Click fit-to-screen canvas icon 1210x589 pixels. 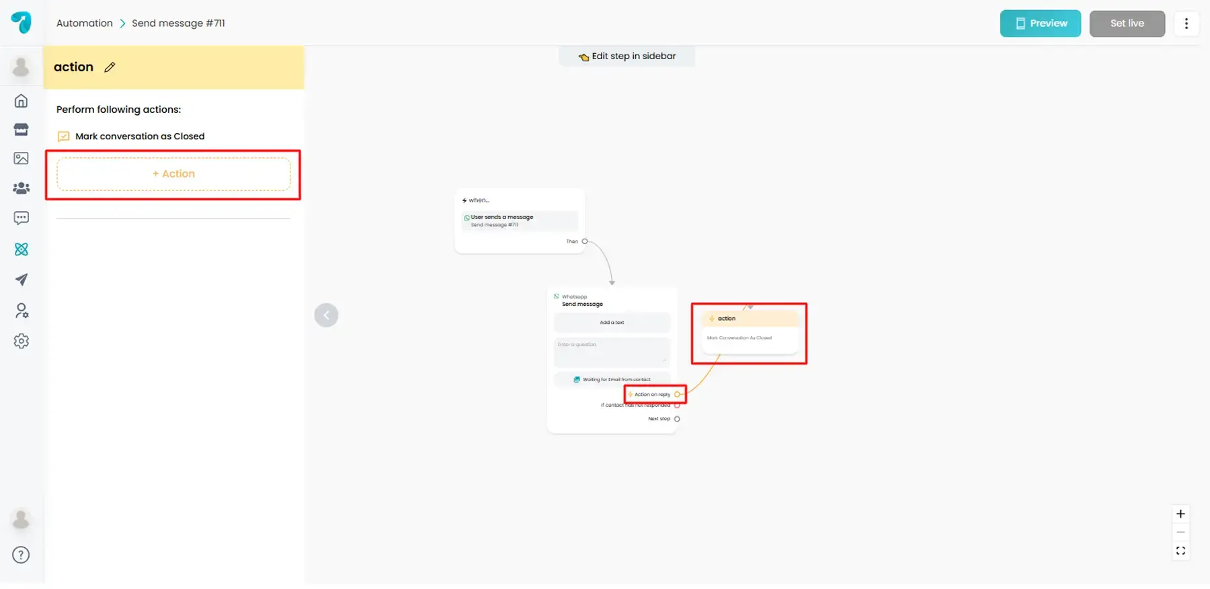point(1180,551)
